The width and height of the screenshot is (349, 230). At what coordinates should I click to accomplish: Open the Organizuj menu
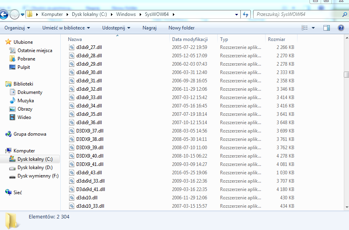17,28
